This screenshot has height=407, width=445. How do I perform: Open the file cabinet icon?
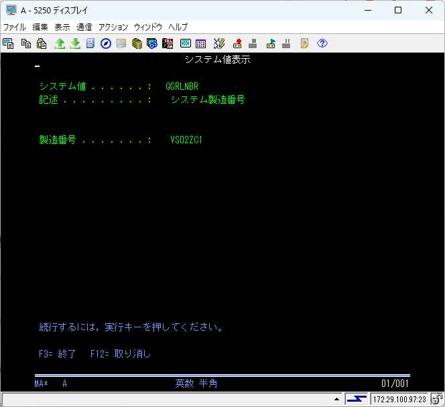click(90, 44)
